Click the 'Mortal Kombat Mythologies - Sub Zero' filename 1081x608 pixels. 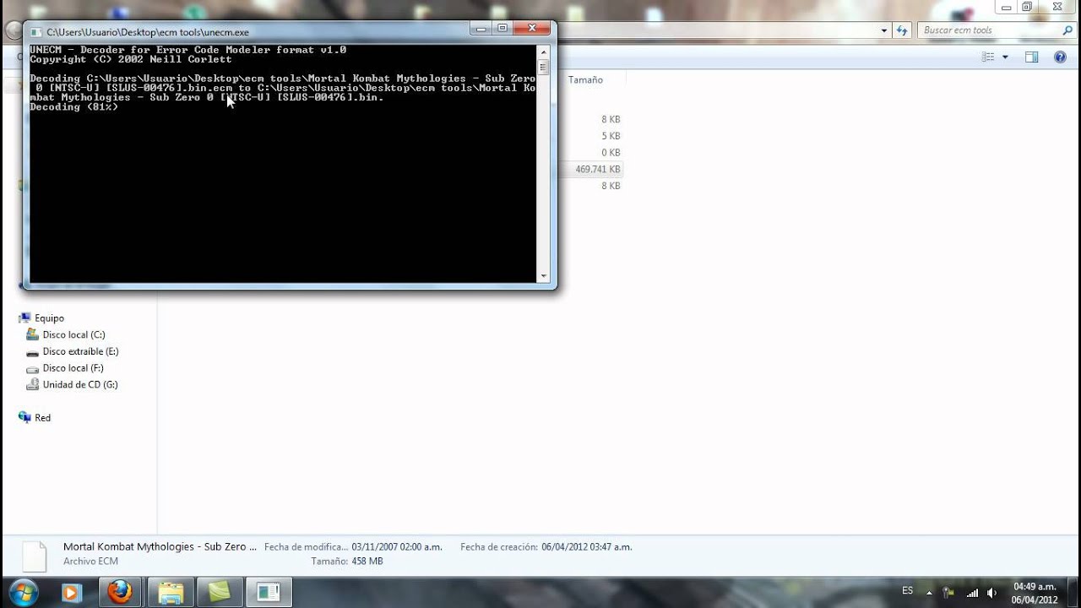(160, 547)
